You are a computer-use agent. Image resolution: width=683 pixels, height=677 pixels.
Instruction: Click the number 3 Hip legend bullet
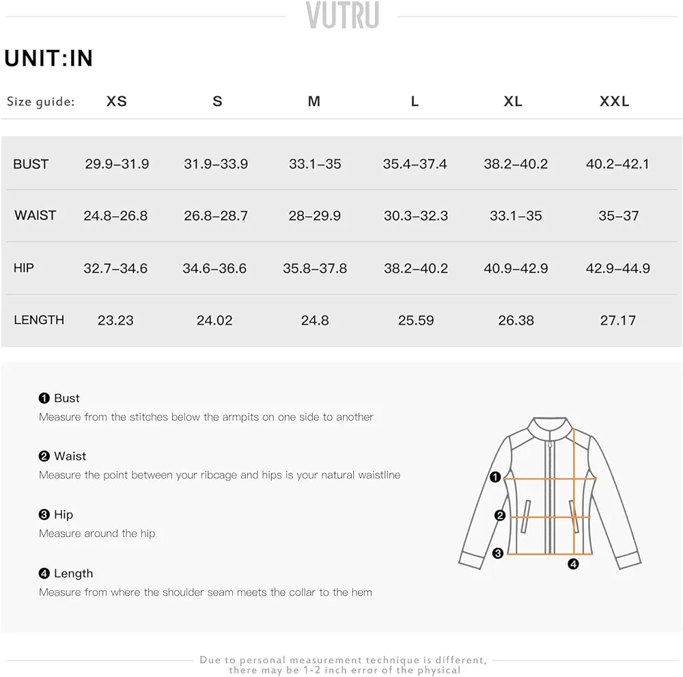pyautogui.click(x=44, y=514)
